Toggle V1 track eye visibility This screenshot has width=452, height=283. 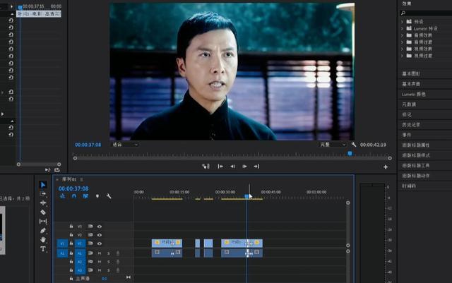click(100, 243)
